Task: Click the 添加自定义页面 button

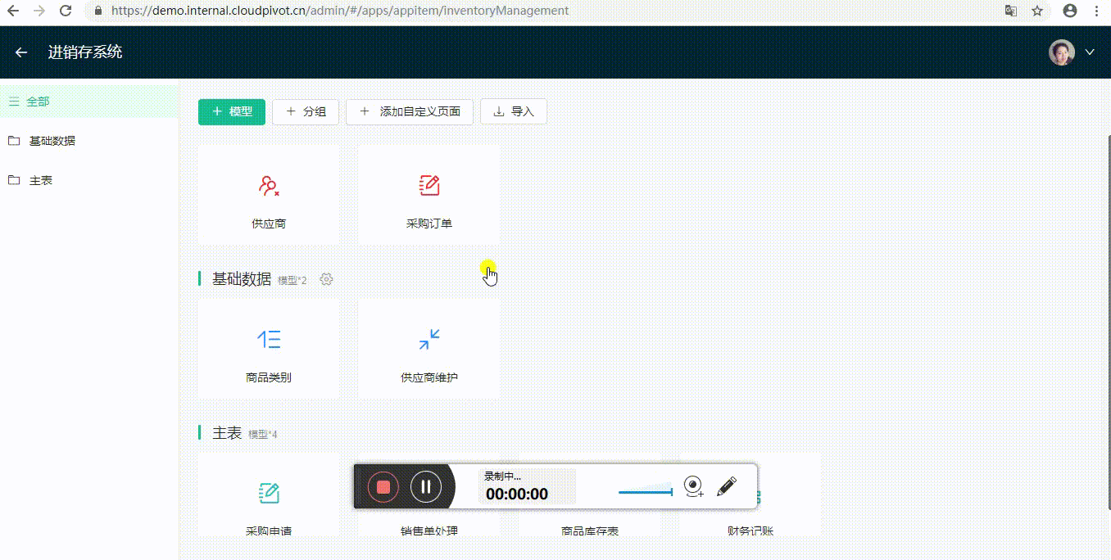Action: (410, 112)
